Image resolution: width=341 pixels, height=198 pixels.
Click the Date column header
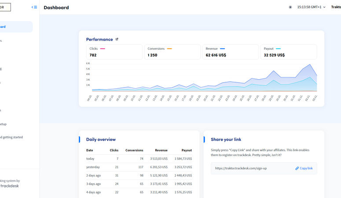point(90,150)
